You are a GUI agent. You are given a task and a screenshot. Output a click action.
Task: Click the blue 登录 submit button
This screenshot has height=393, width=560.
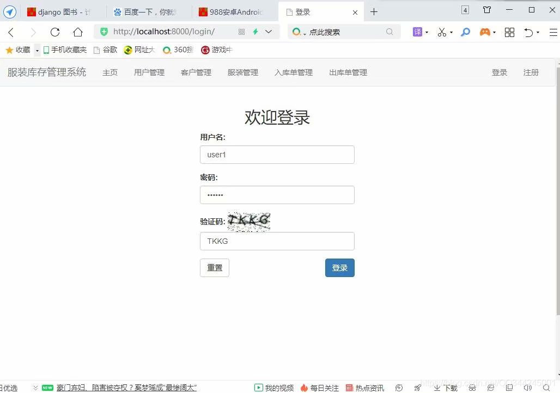click(x=339, y=268)
